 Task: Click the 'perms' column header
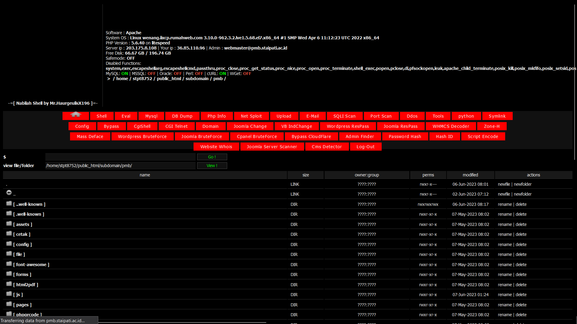click(x=428, y=175)
